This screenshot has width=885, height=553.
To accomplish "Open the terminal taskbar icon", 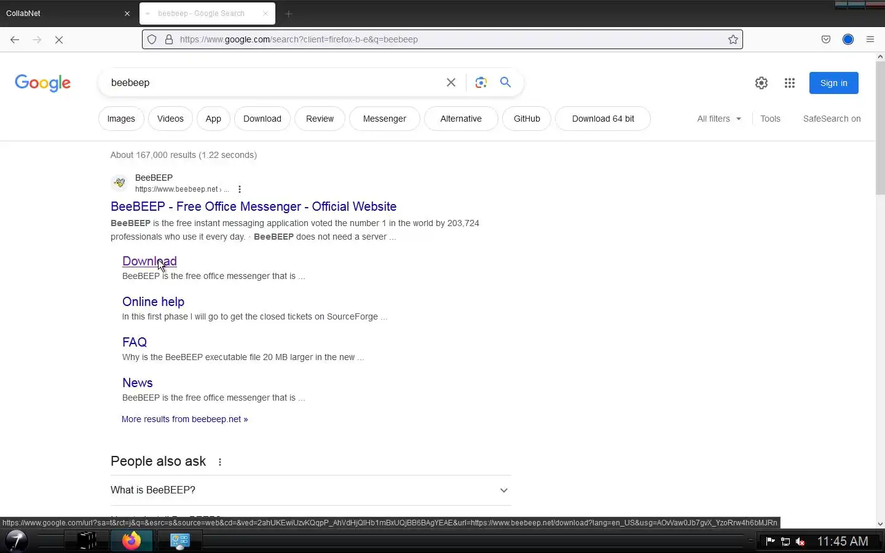I will click(x=87, y=541).
